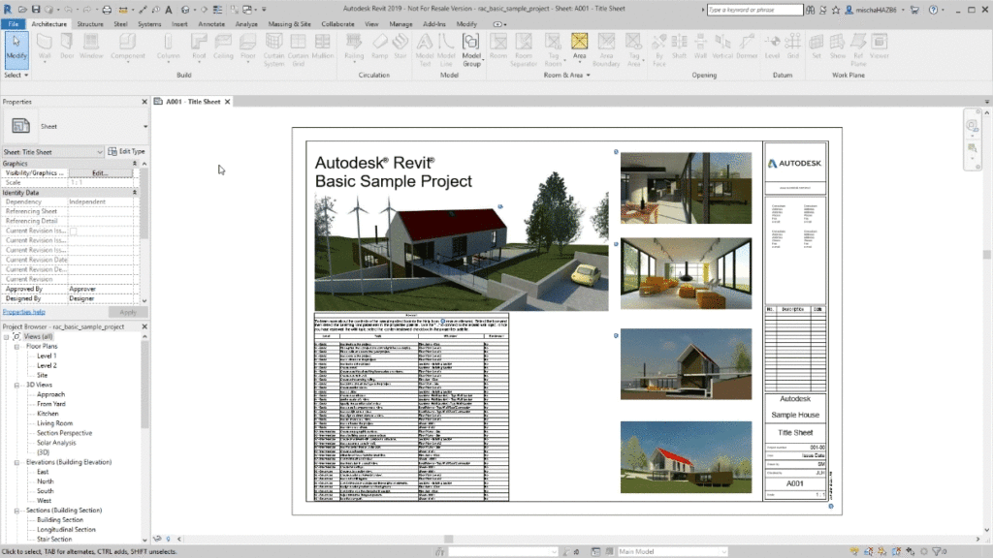Choose the Mullion tool
Image resolution: width=993 pixels, height=558 pixels.
[322, 46]
